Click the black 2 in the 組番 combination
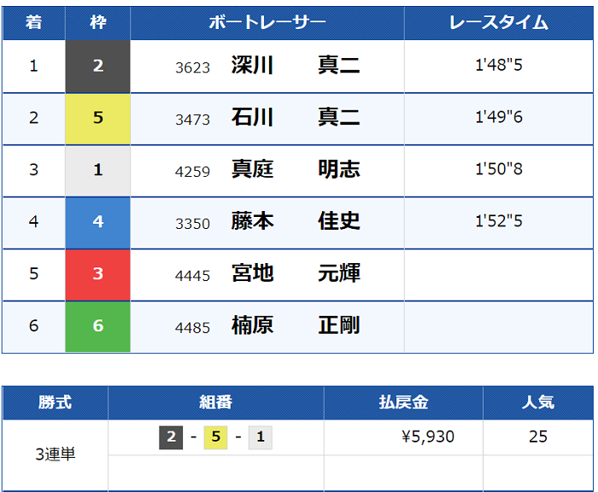This screenshot has width=598, height=492. pos(171,438)
